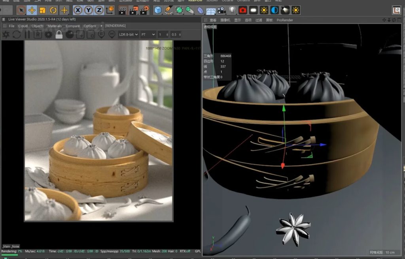
Task: Toggle film region icon
Action: [x=91, y=34]
